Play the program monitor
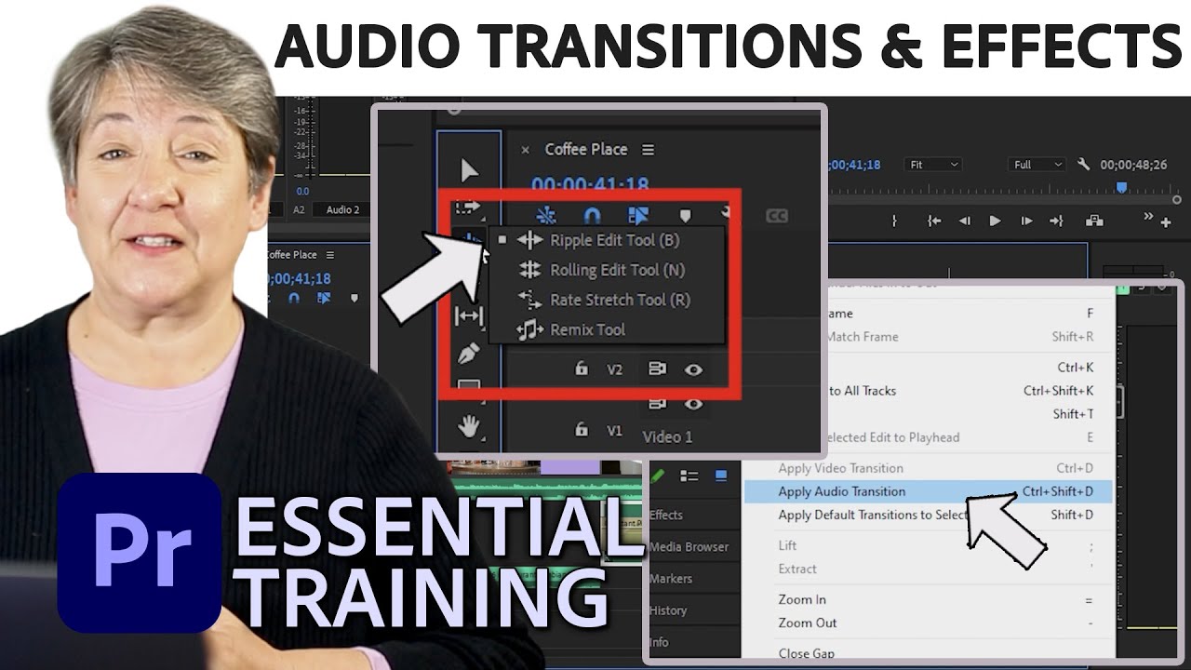The height and width of the screenshot is (670, 1191). tap(995, 221)
